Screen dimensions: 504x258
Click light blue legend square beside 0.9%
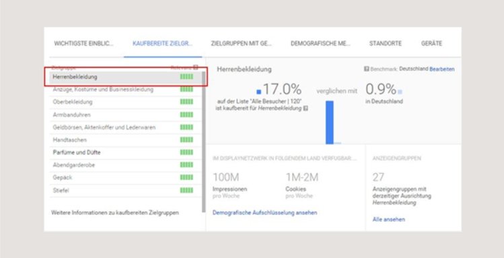400,92
